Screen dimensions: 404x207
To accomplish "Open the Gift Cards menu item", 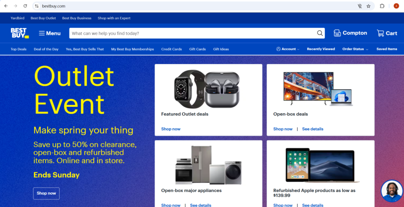I will (x=198, y=49).
